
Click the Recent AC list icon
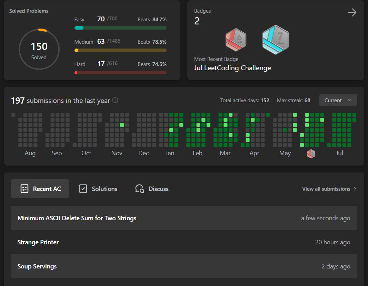click(24, 189)
